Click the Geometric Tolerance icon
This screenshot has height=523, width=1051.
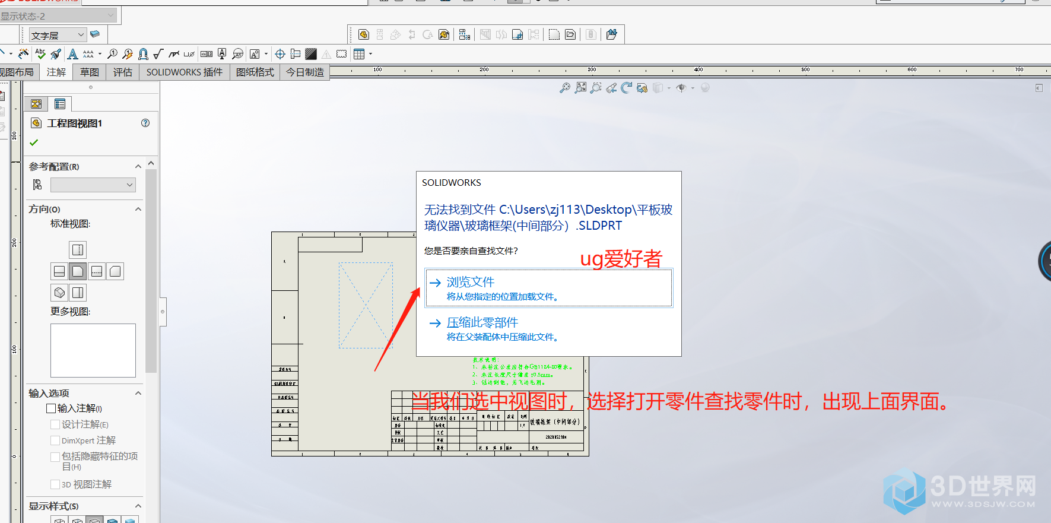207,54
